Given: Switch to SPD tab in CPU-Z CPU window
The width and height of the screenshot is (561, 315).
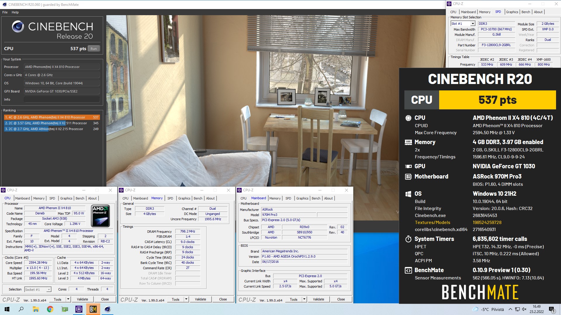Looking at the screenshot, I should [52, 198].
